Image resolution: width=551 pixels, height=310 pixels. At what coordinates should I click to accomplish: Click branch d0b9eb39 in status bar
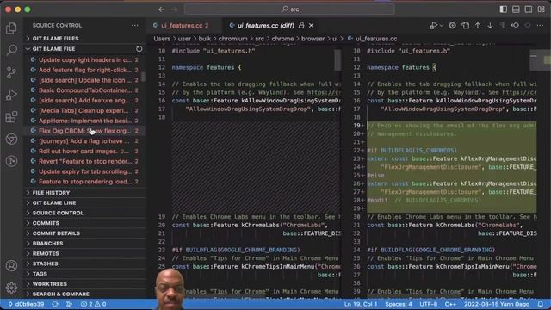(x=26, y=304)
